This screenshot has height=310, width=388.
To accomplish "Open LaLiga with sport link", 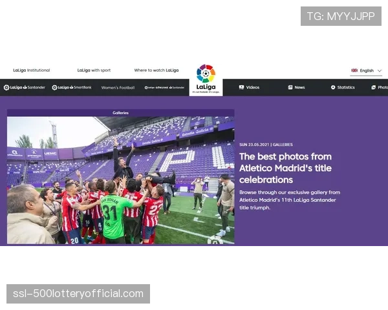I will click(94, 70).
